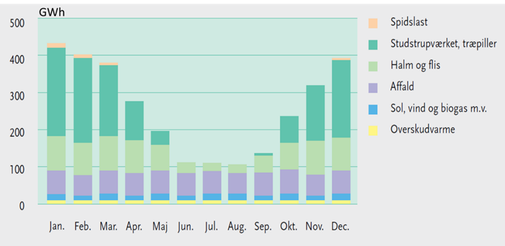Click December's purple Affald bar segment

341,182
